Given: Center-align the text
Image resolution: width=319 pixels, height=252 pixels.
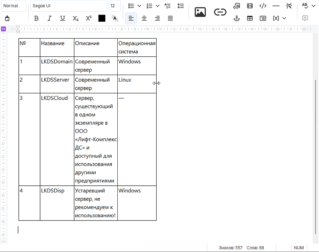Looking at the screenshot, I should click(144, 18).
